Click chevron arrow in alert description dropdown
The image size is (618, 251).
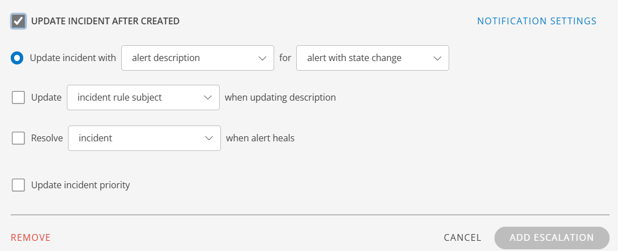pos(262,58)
